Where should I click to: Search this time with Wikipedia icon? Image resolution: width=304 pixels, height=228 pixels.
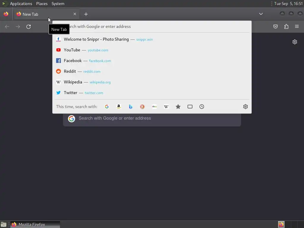(166, 107)
